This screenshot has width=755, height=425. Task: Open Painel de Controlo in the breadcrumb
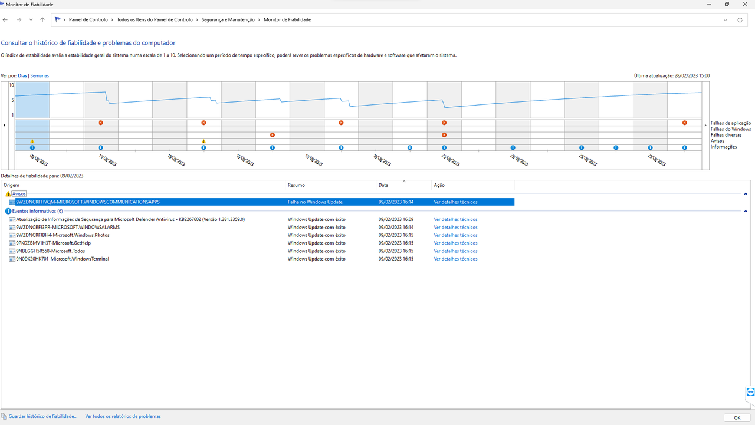pos(88,19)
